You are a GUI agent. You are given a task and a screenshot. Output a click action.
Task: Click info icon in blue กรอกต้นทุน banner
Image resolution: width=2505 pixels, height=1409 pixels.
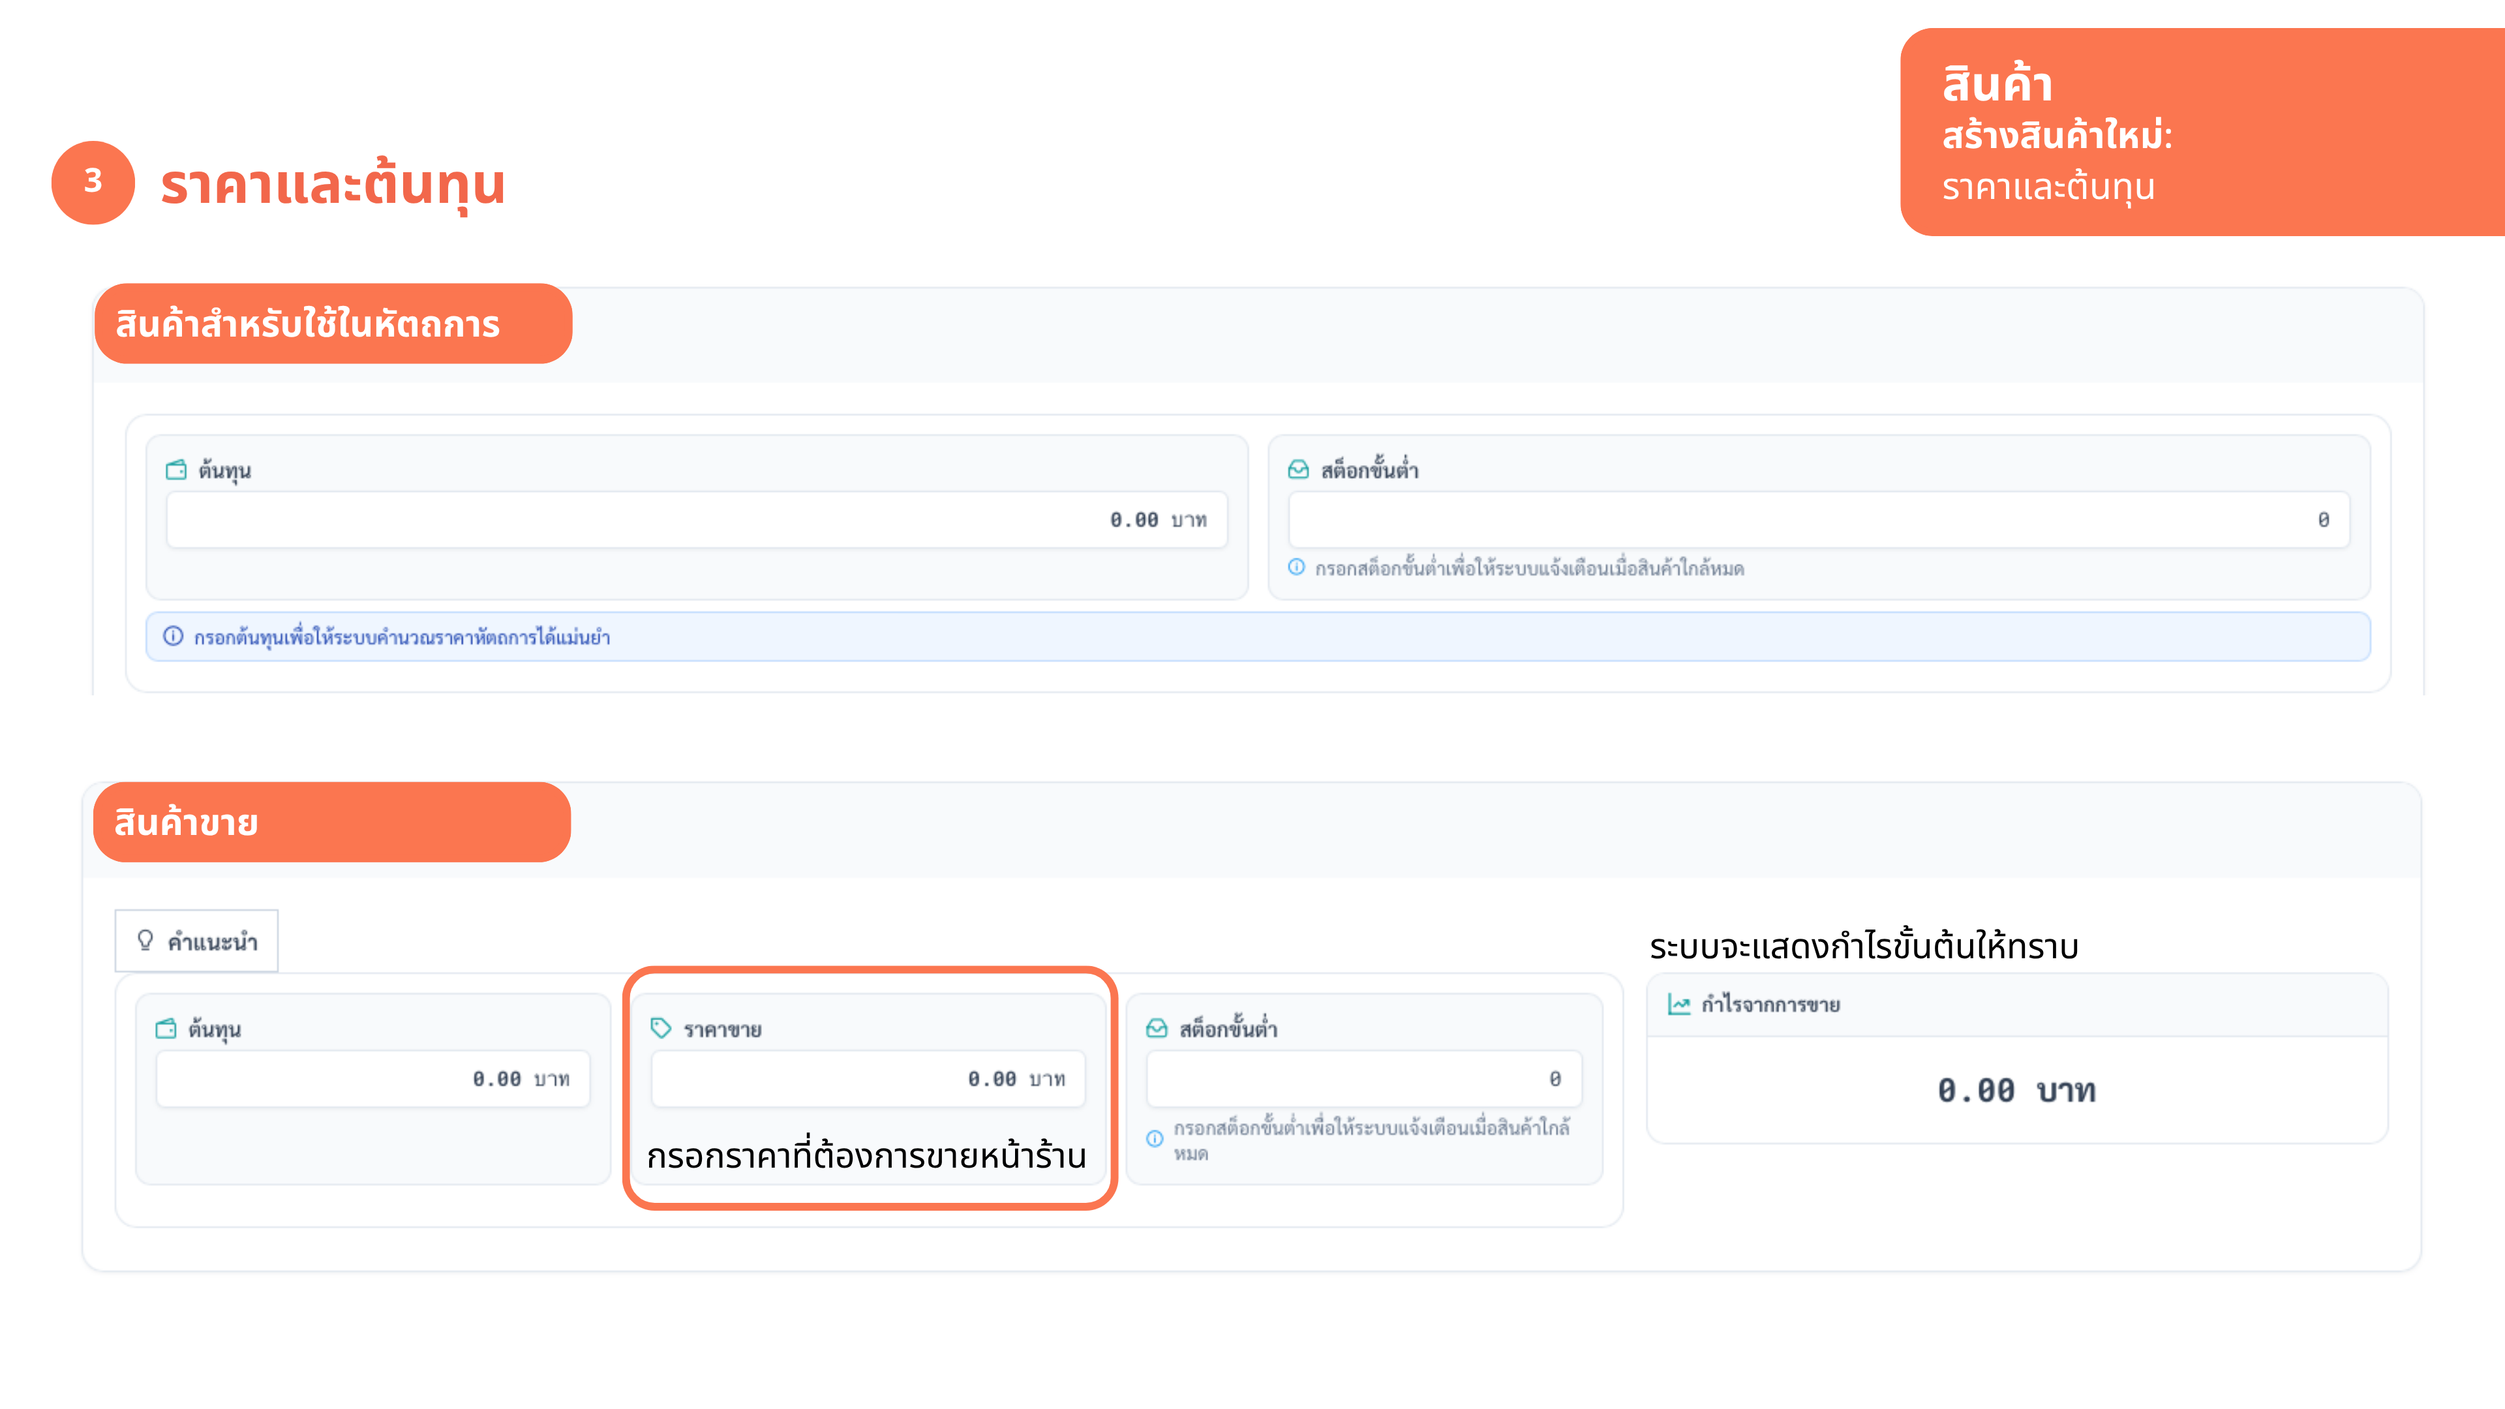pos(173,636)
